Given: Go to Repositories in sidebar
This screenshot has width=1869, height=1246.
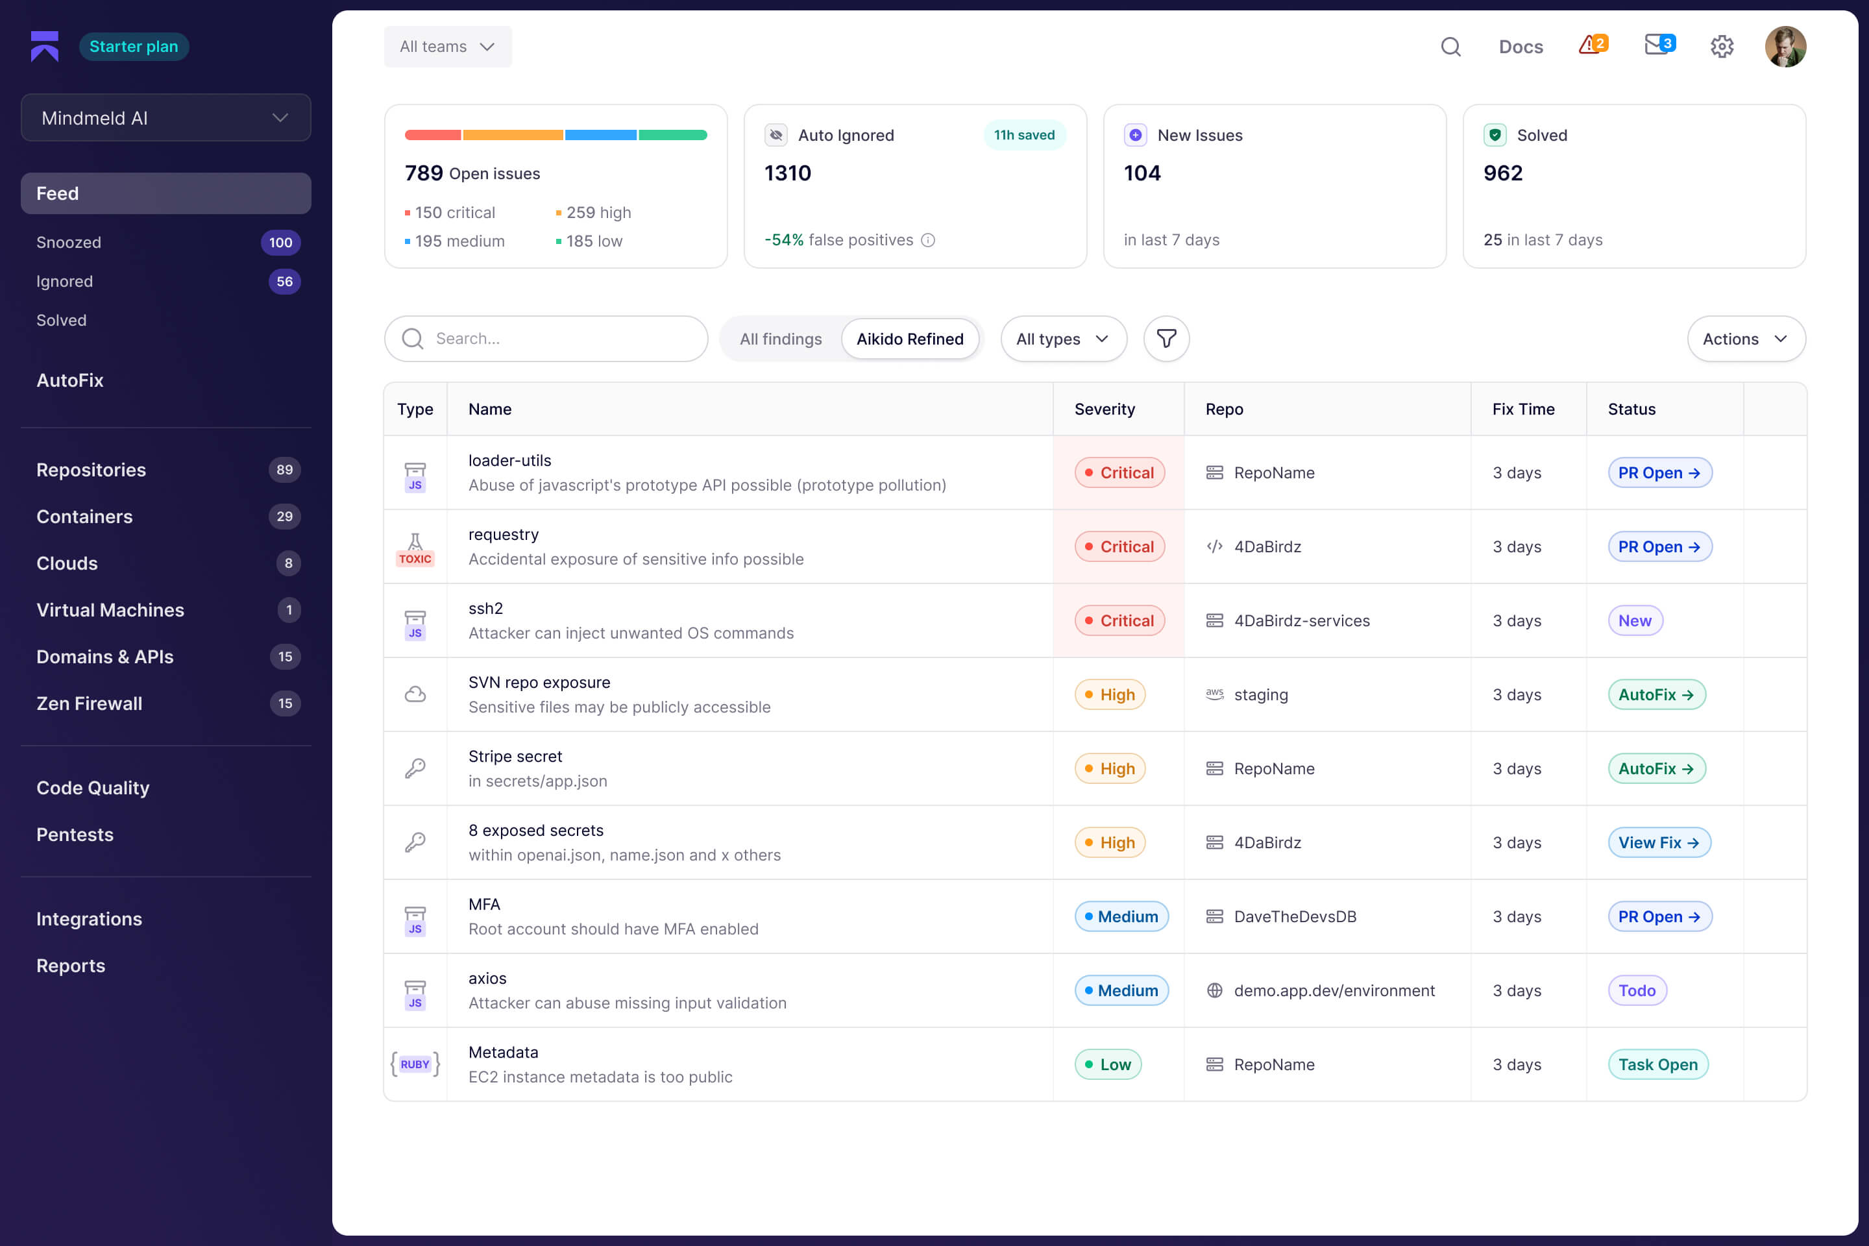Looking at the screenshot, I should [92, 470].
